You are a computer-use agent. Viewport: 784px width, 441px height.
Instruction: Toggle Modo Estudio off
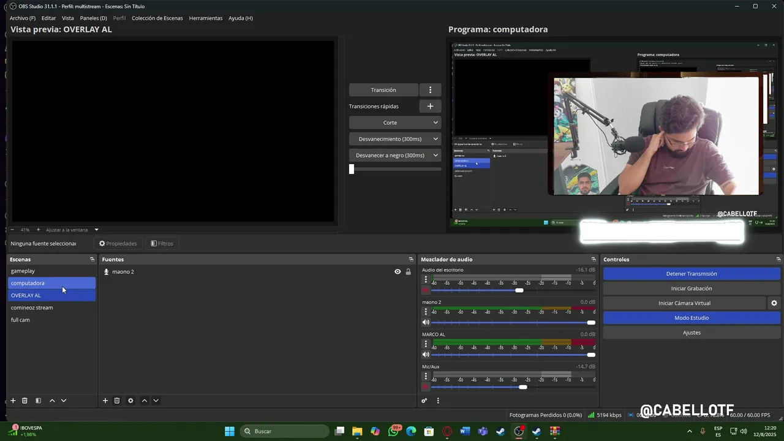click(692, 318)
